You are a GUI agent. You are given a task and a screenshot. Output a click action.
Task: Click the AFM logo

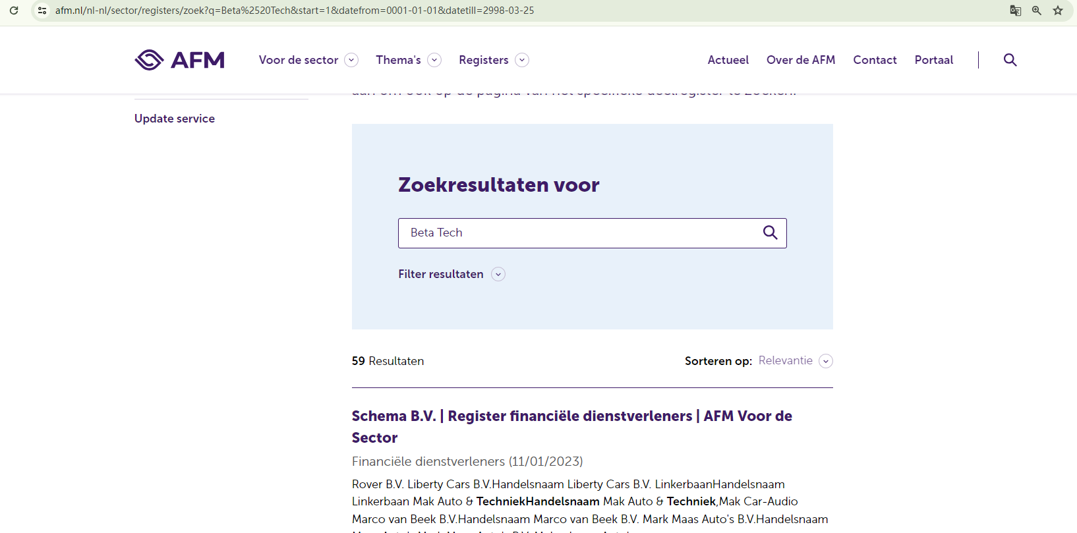[179, 60]
